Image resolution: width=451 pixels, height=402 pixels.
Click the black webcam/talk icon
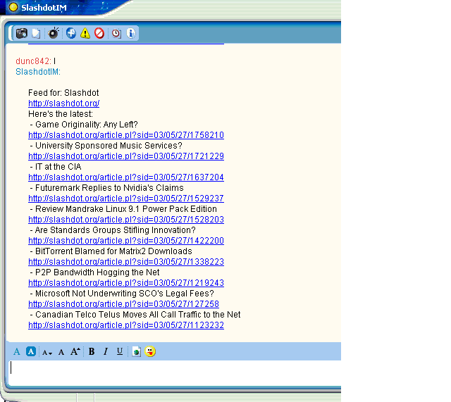click(54, 33)
